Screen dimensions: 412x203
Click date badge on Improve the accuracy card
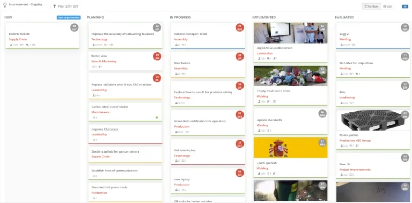pos(157,27)
